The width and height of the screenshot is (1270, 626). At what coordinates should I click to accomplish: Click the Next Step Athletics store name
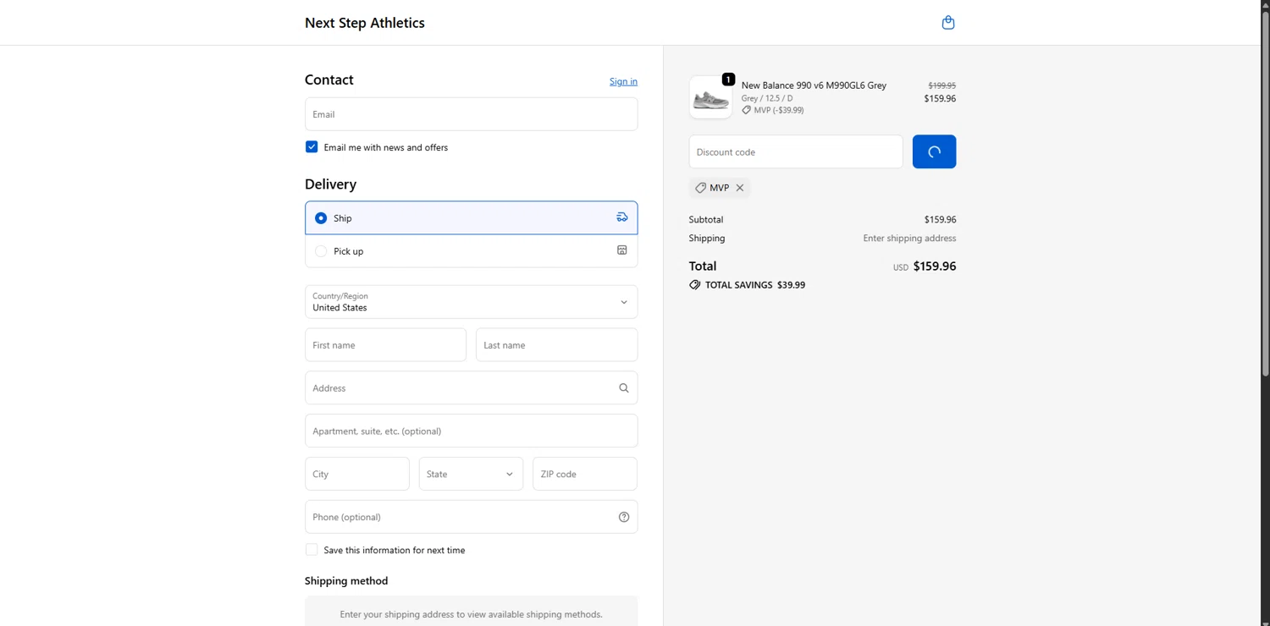tap(365, 23)
